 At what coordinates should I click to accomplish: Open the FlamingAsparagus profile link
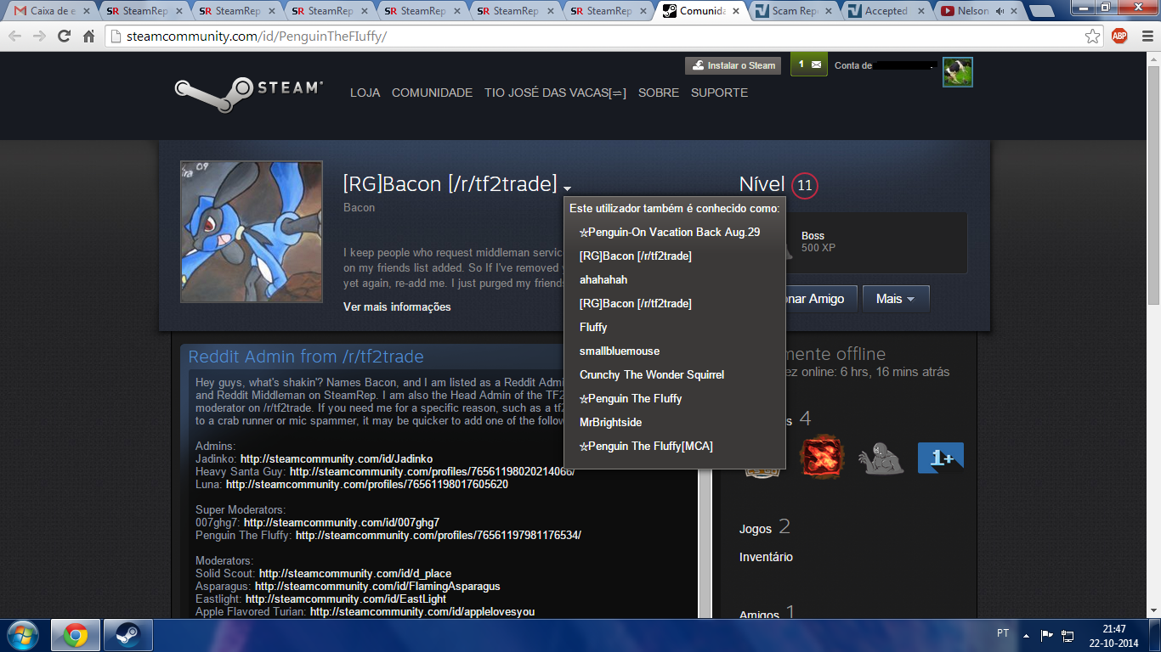tap(377, 586)
